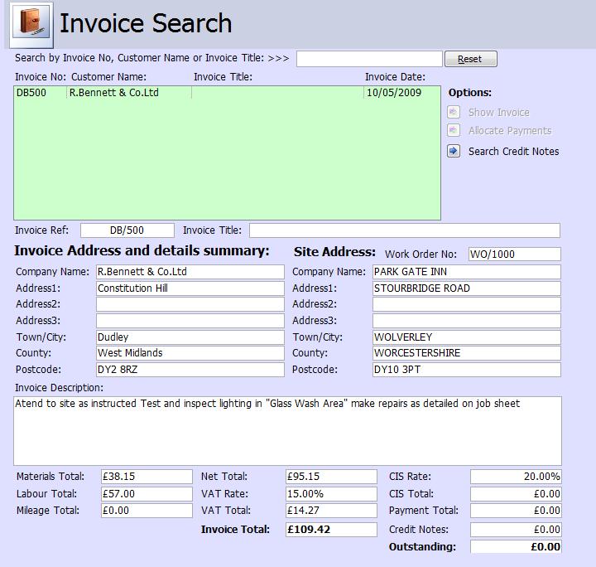
Task: Click empty site Address2 field
Action: (x=466, y=304)
